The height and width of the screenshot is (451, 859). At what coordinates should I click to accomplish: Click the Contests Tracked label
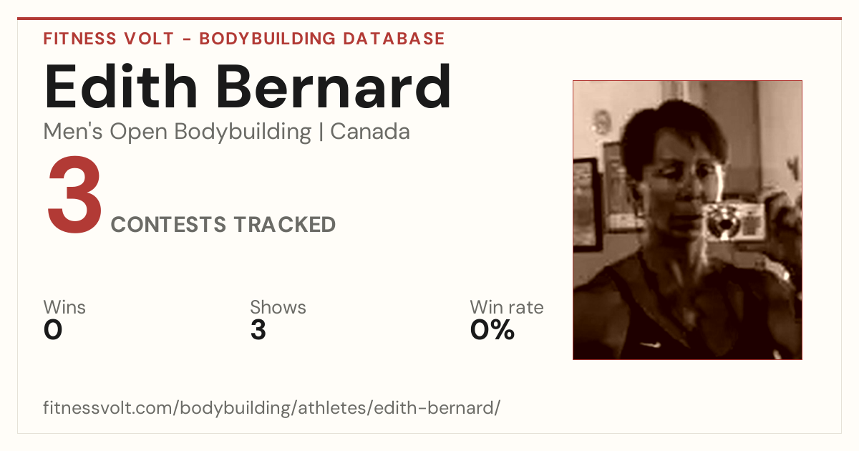[x=223, y=224]
